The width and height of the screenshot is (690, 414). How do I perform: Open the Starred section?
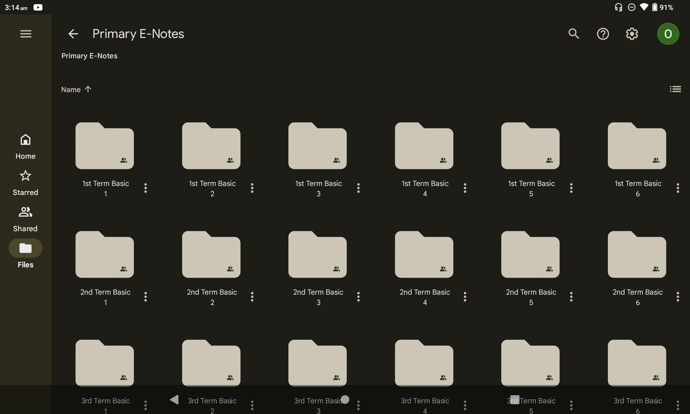click(26, 183)
